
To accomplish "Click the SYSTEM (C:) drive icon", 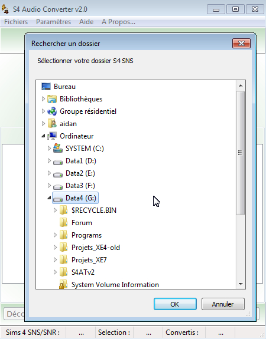I will coord(58,149).
